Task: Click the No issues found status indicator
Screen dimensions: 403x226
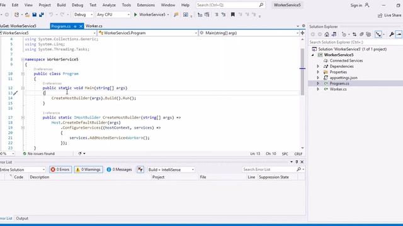Action: click(x=39, y=154)
